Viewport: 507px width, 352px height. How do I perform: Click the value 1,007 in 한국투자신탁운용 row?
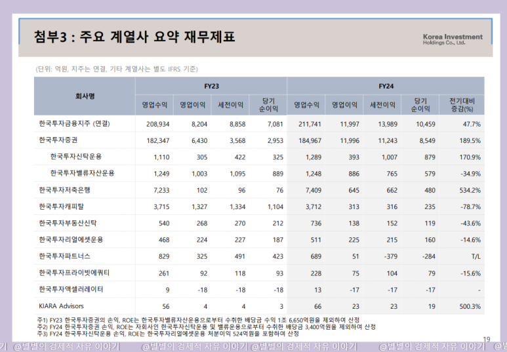tap(390, 157)
